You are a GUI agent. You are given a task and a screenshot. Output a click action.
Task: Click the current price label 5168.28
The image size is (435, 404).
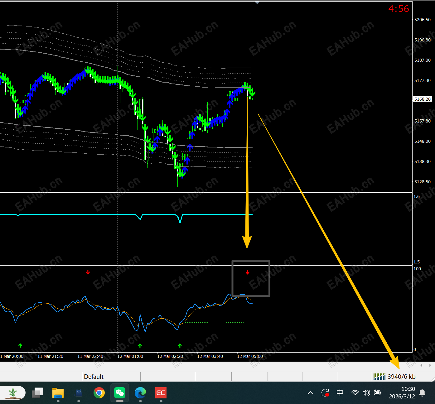point(423,99)
